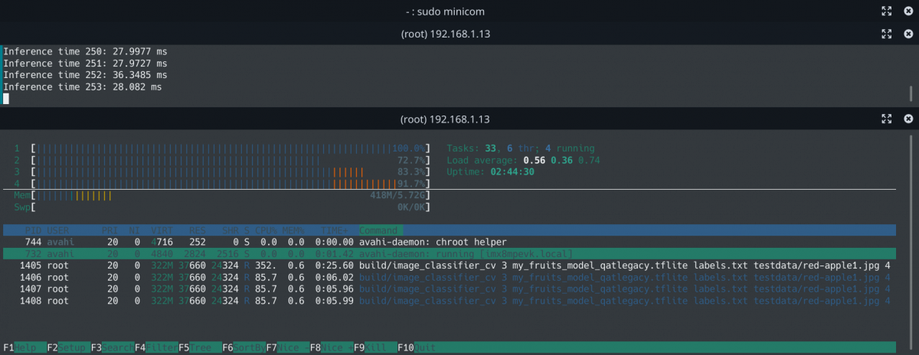Maximize the sudo minicom pane

886,11
